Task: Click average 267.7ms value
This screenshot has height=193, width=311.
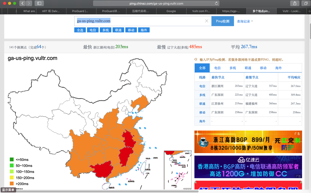Action: [x=249, y=47]
